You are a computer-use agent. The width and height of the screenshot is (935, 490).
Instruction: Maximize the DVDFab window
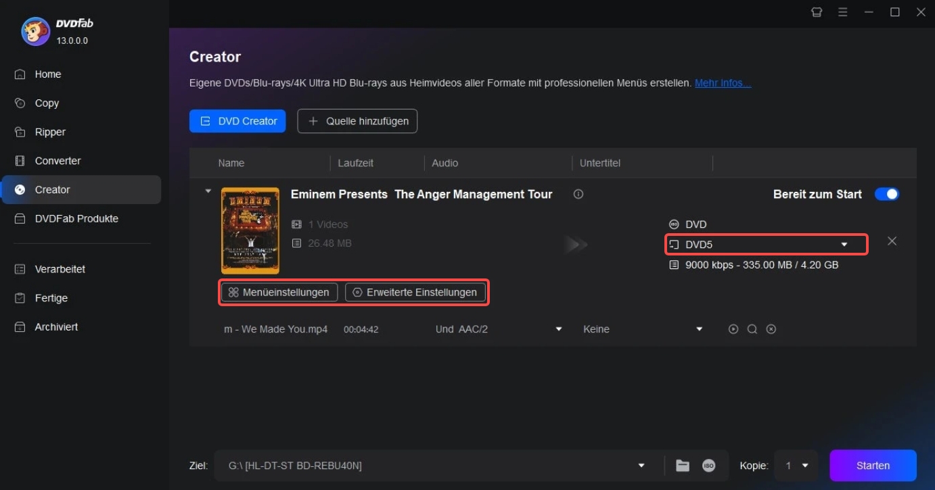click(x=894, y=12)
